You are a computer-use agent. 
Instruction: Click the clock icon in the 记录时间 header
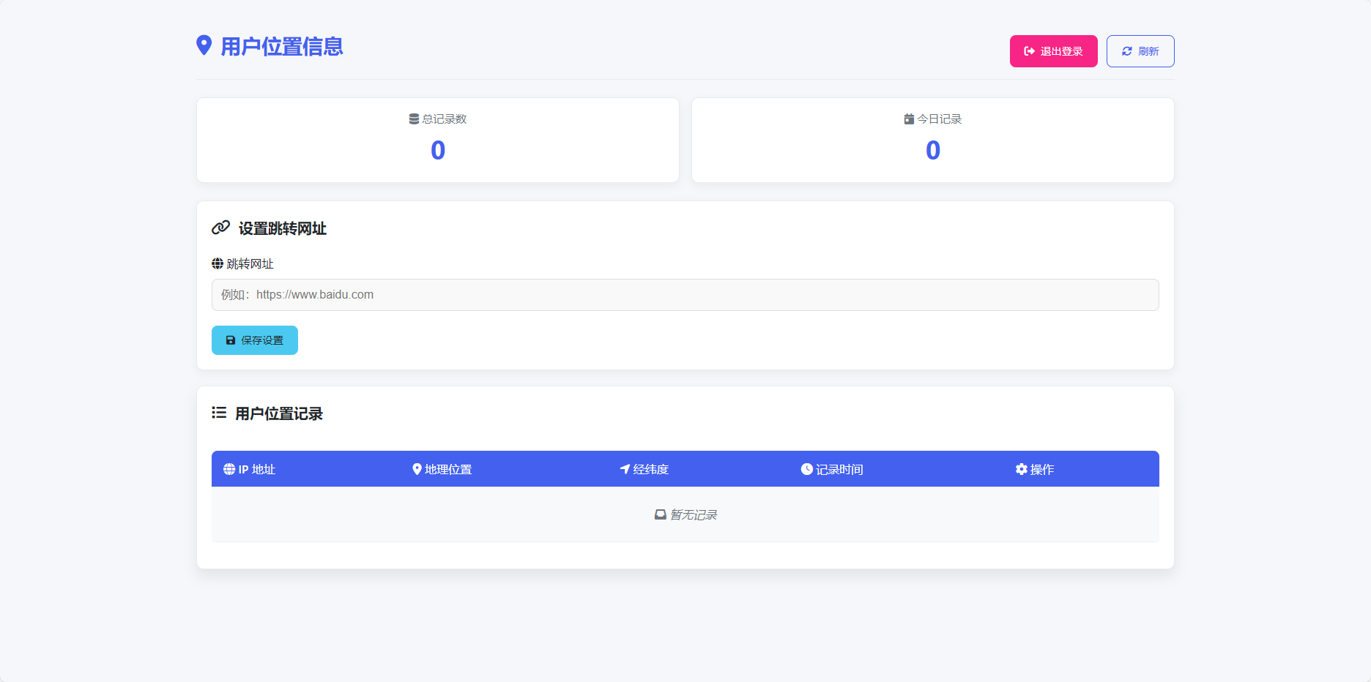[x=806, y=469]
